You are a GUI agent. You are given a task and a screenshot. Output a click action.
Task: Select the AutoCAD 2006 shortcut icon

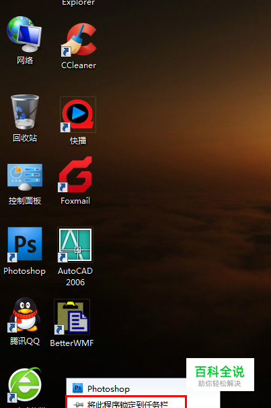pyautogui.click(x=75, y=245)
